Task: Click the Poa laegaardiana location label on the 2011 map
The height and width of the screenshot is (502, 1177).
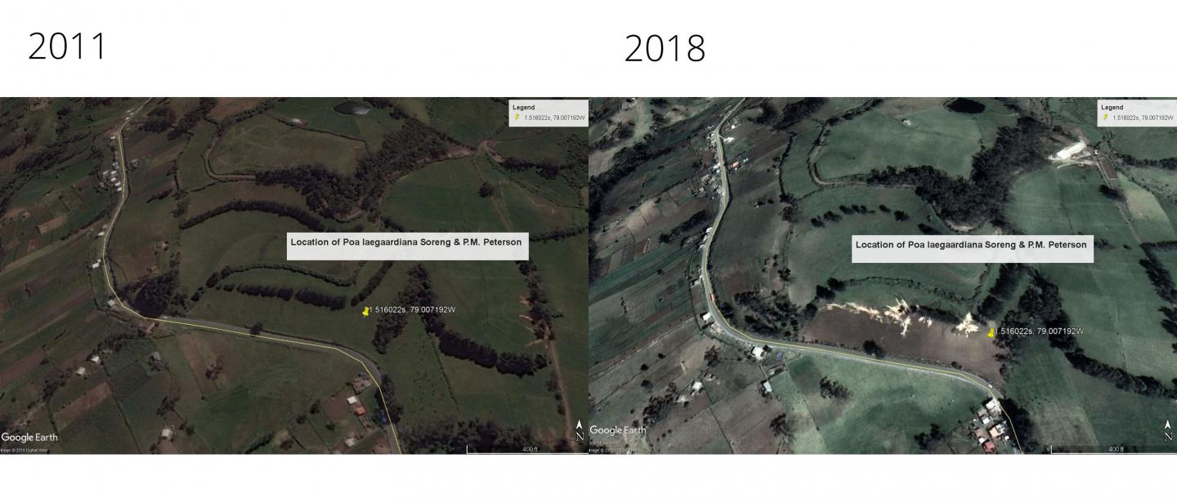Action: point(407,242)
